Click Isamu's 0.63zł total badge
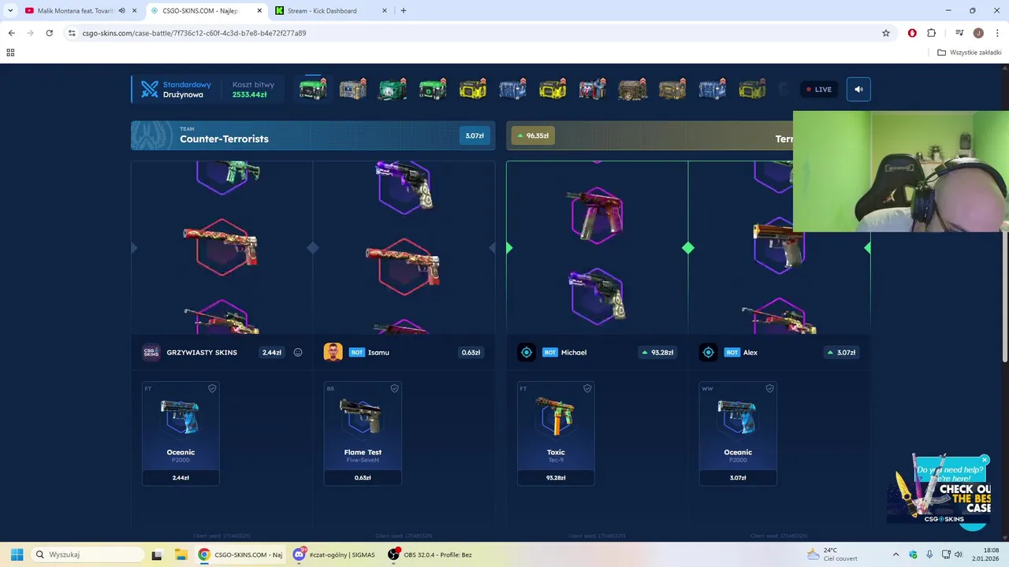This screenshot has width=1009, height=567. 471,352
